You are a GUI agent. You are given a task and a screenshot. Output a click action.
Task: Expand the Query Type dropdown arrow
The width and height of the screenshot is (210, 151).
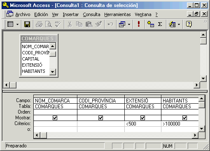click(129, 24)
